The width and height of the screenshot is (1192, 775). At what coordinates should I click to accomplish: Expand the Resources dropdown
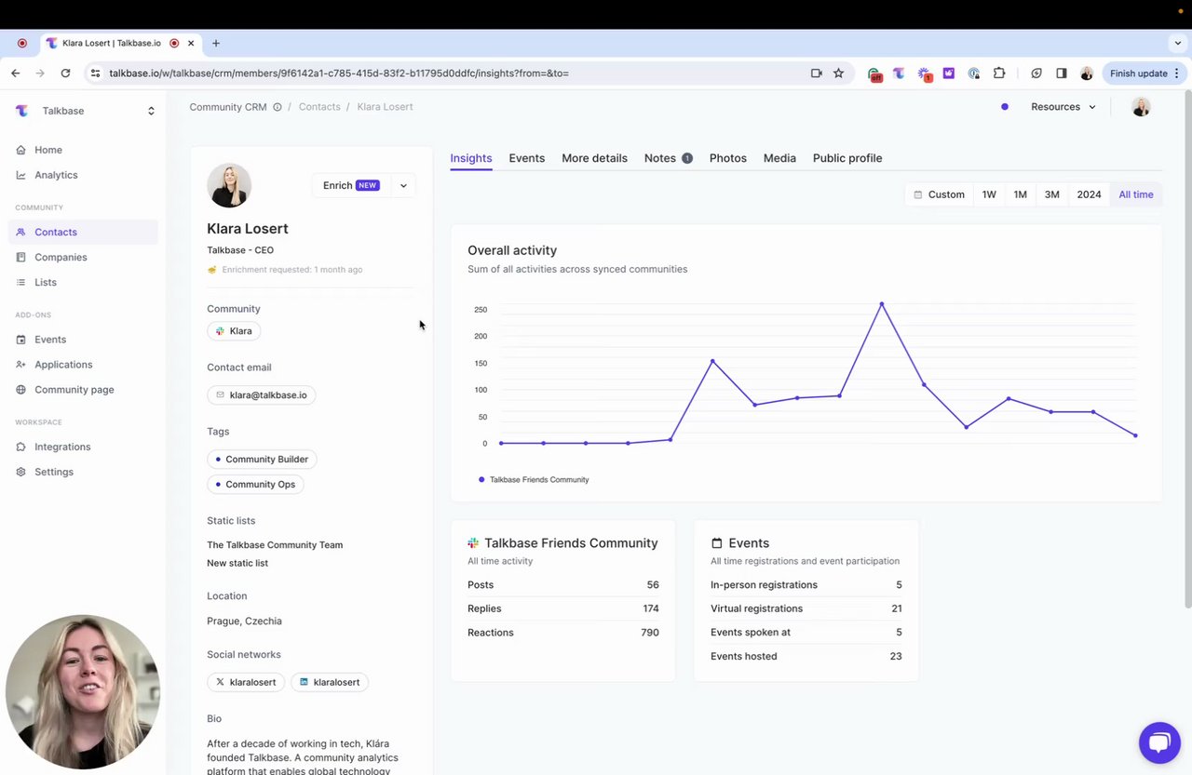tap(1063, 107)
